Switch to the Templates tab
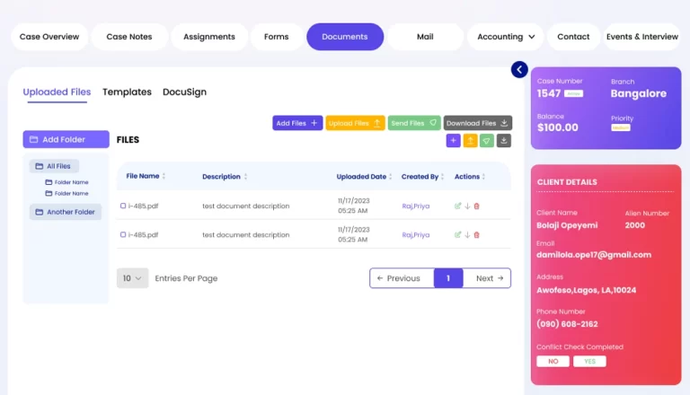 (x=127, y=92)
